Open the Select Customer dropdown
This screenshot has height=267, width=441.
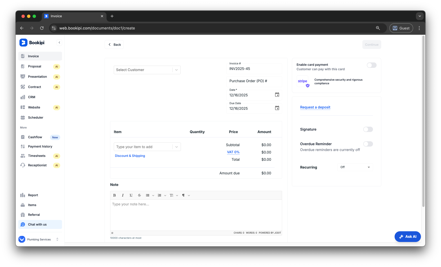click(x=147, y=70)
